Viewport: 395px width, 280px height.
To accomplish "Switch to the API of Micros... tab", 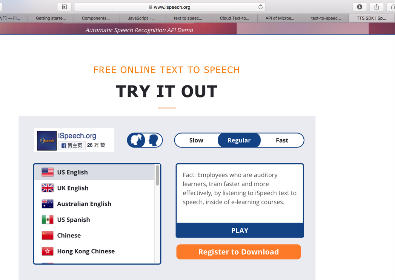I will coord(280,18).
